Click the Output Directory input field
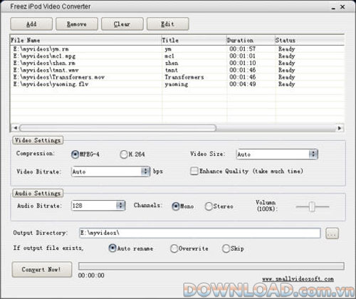 (x=200, y=233)
